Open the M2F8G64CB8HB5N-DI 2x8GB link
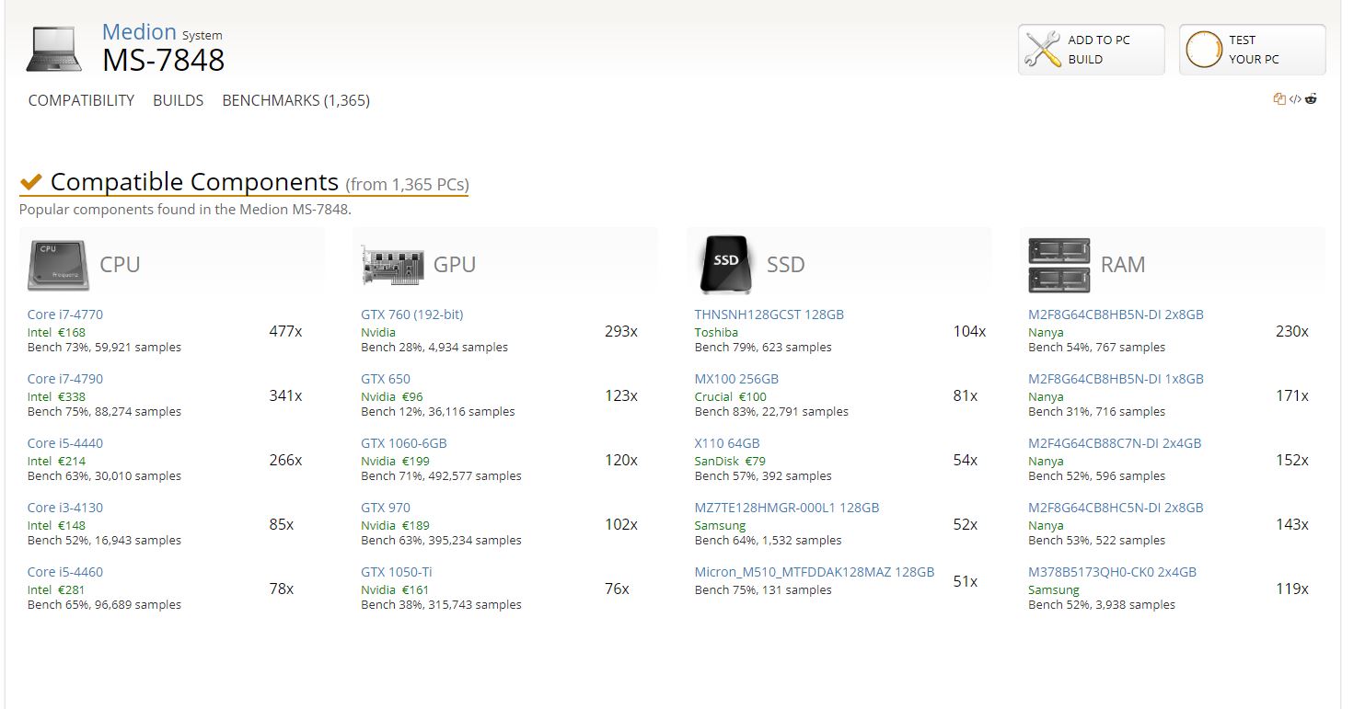 click(1116, 314)
